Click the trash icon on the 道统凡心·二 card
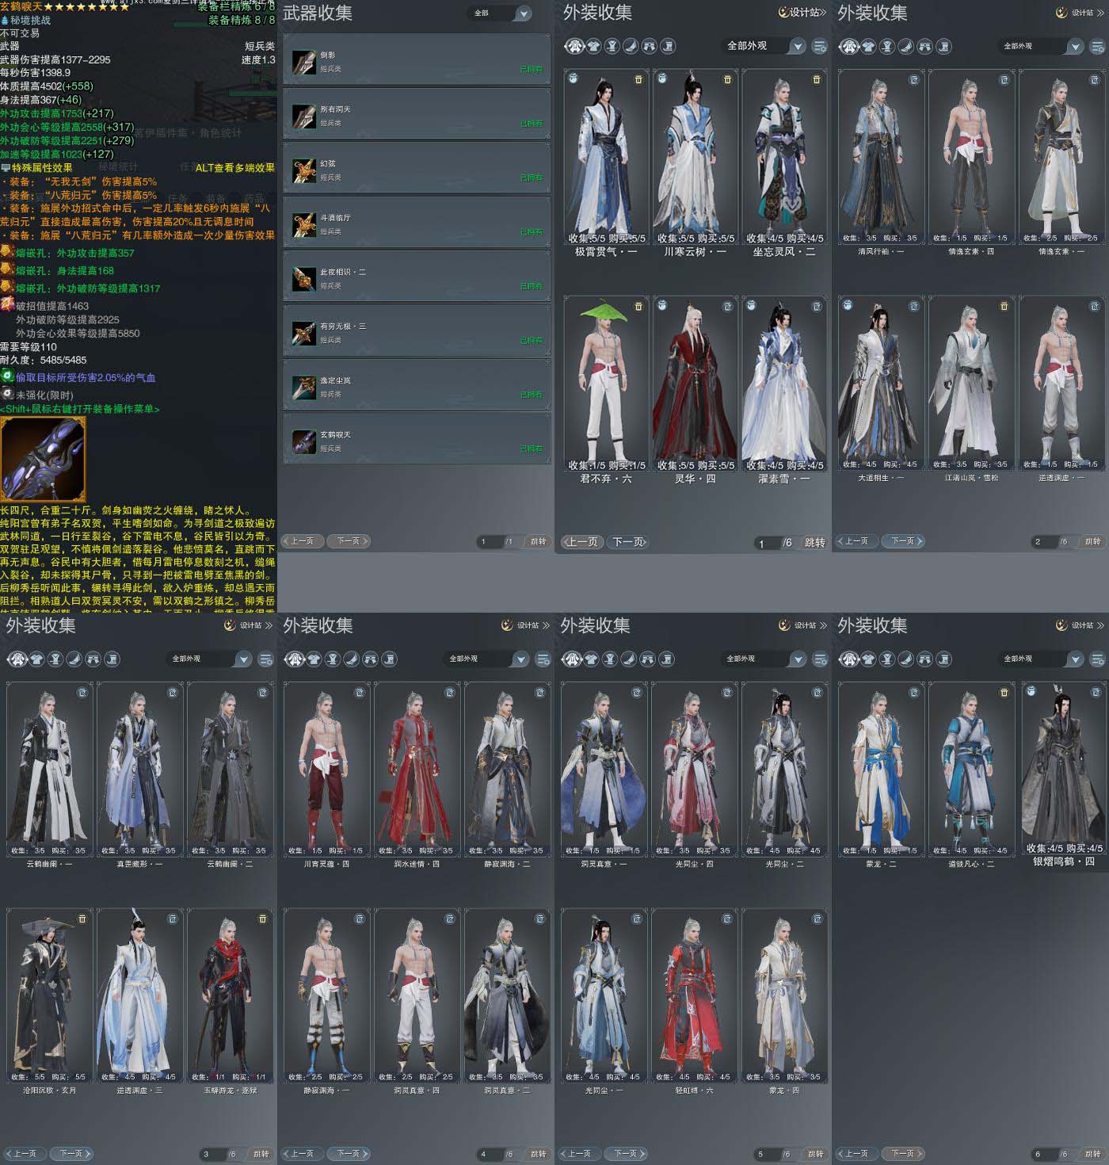 tap(1004, 692)
